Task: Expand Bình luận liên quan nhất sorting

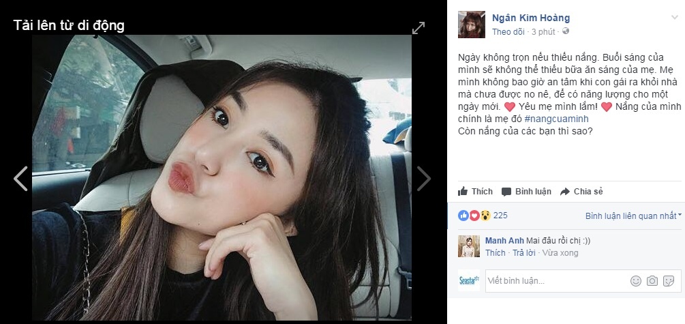Action: (x=633, y=216)
